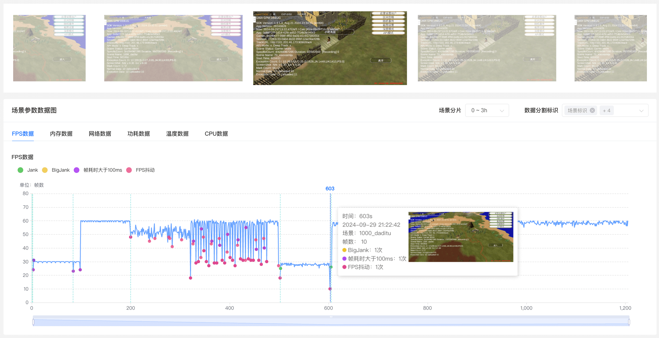Remove the 场景标识 tag with x icon
Image resolution: width=659 pixels, height=338 pixels.
(x=592, y=110)
